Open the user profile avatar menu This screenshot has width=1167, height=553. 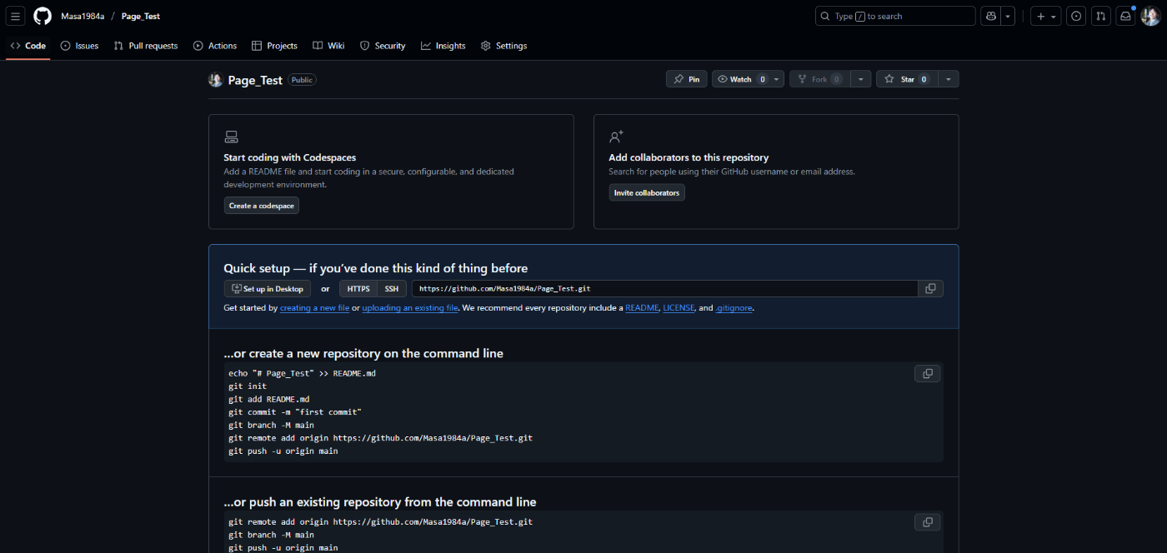[x=1150, y=16]
